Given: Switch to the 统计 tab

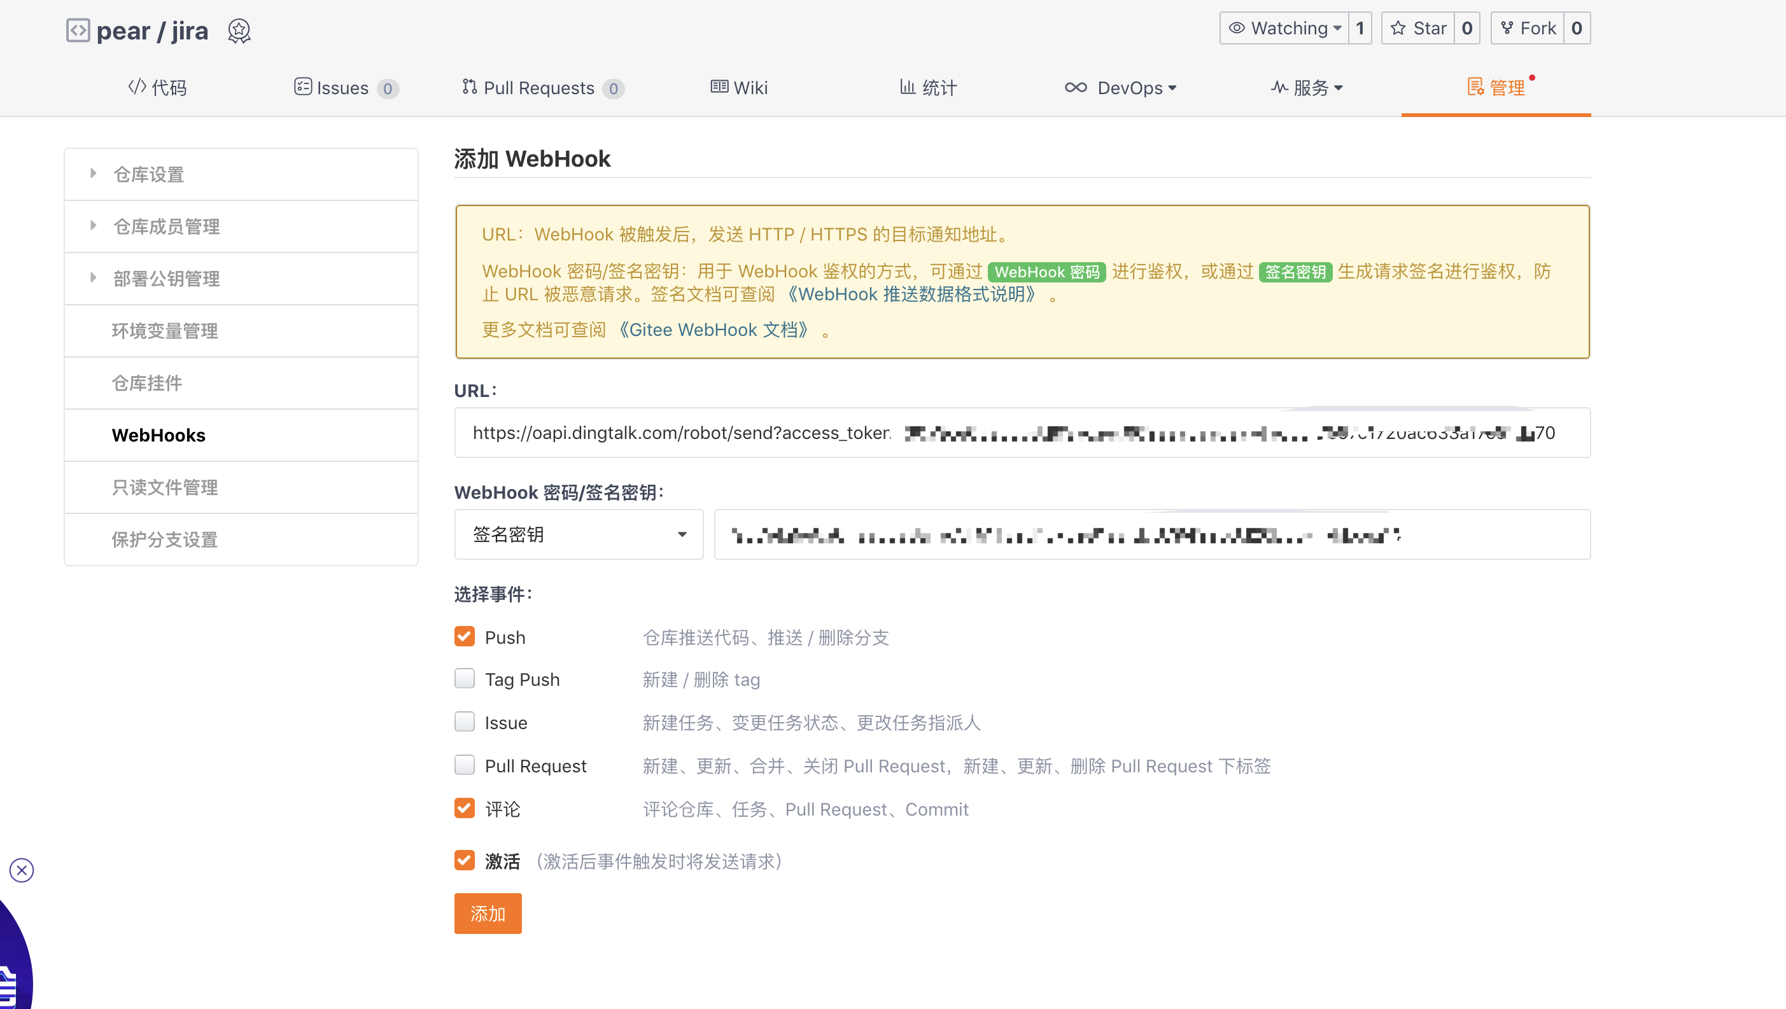Looking at the screenshot, I should click(x=929, y=88).
